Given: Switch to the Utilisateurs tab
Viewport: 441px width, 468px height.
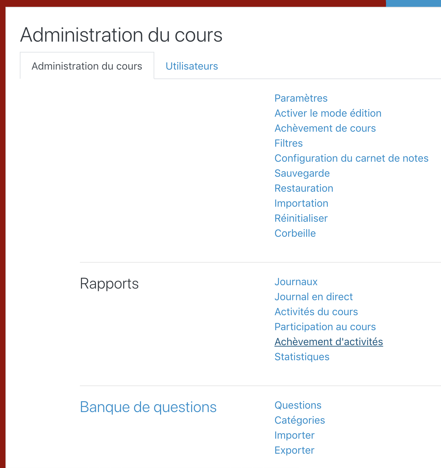Looking at the screenshot, I should pyautogui.click(x=191, y=66).
